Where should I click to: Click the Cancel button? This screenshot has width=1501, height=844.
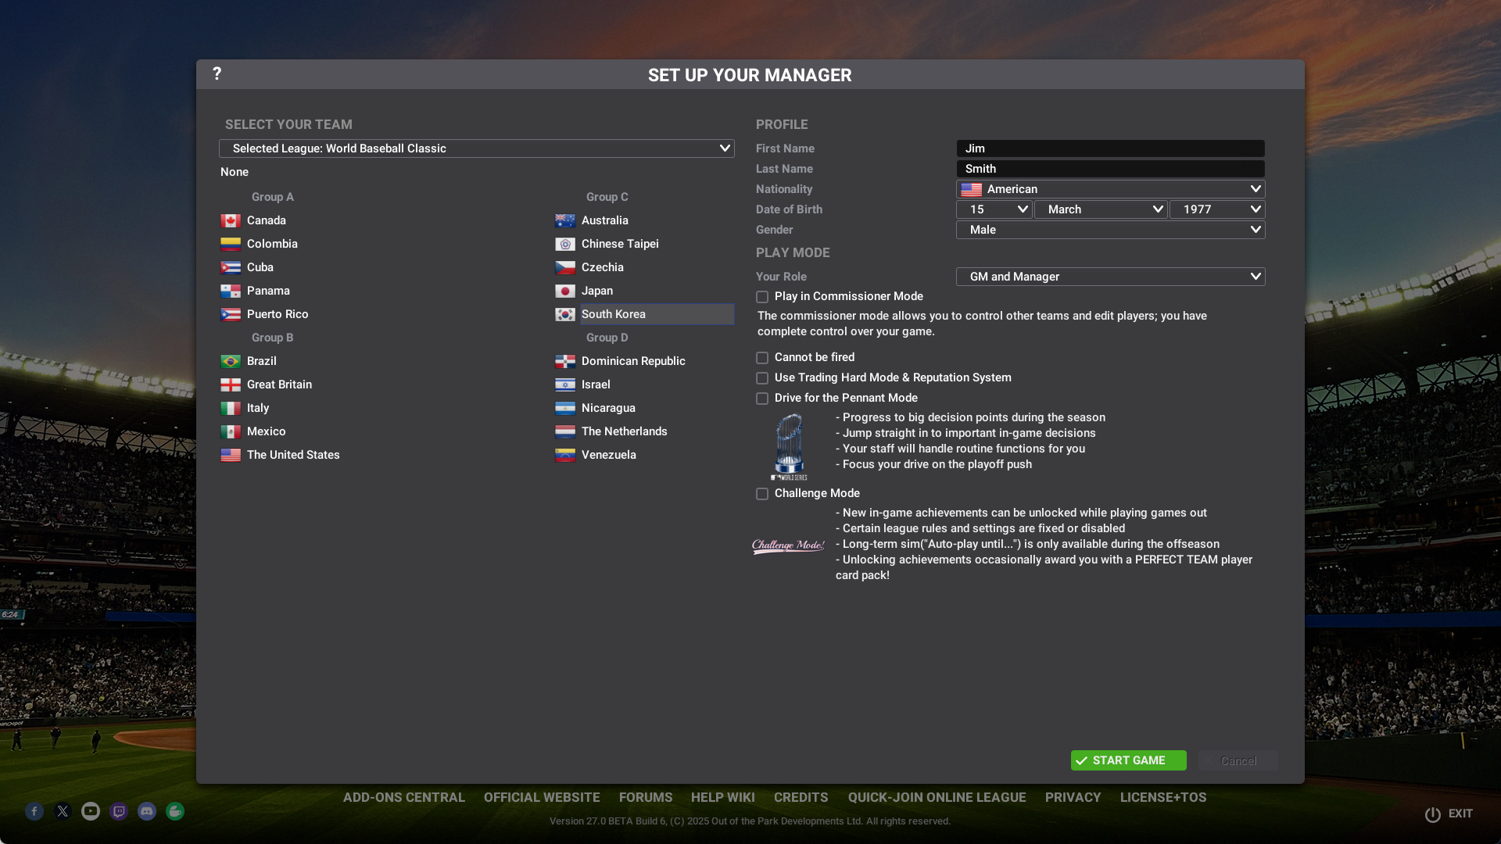click(1238, 760)
